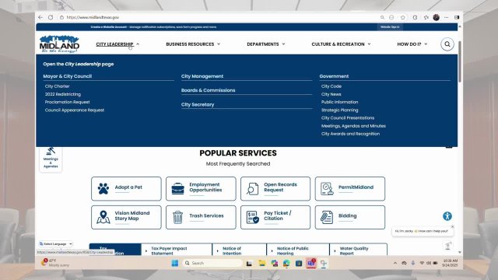Screen dimensions: 498x280
Task: Open the browser zoom magnifier icon
Action: [x=382, y=17]
